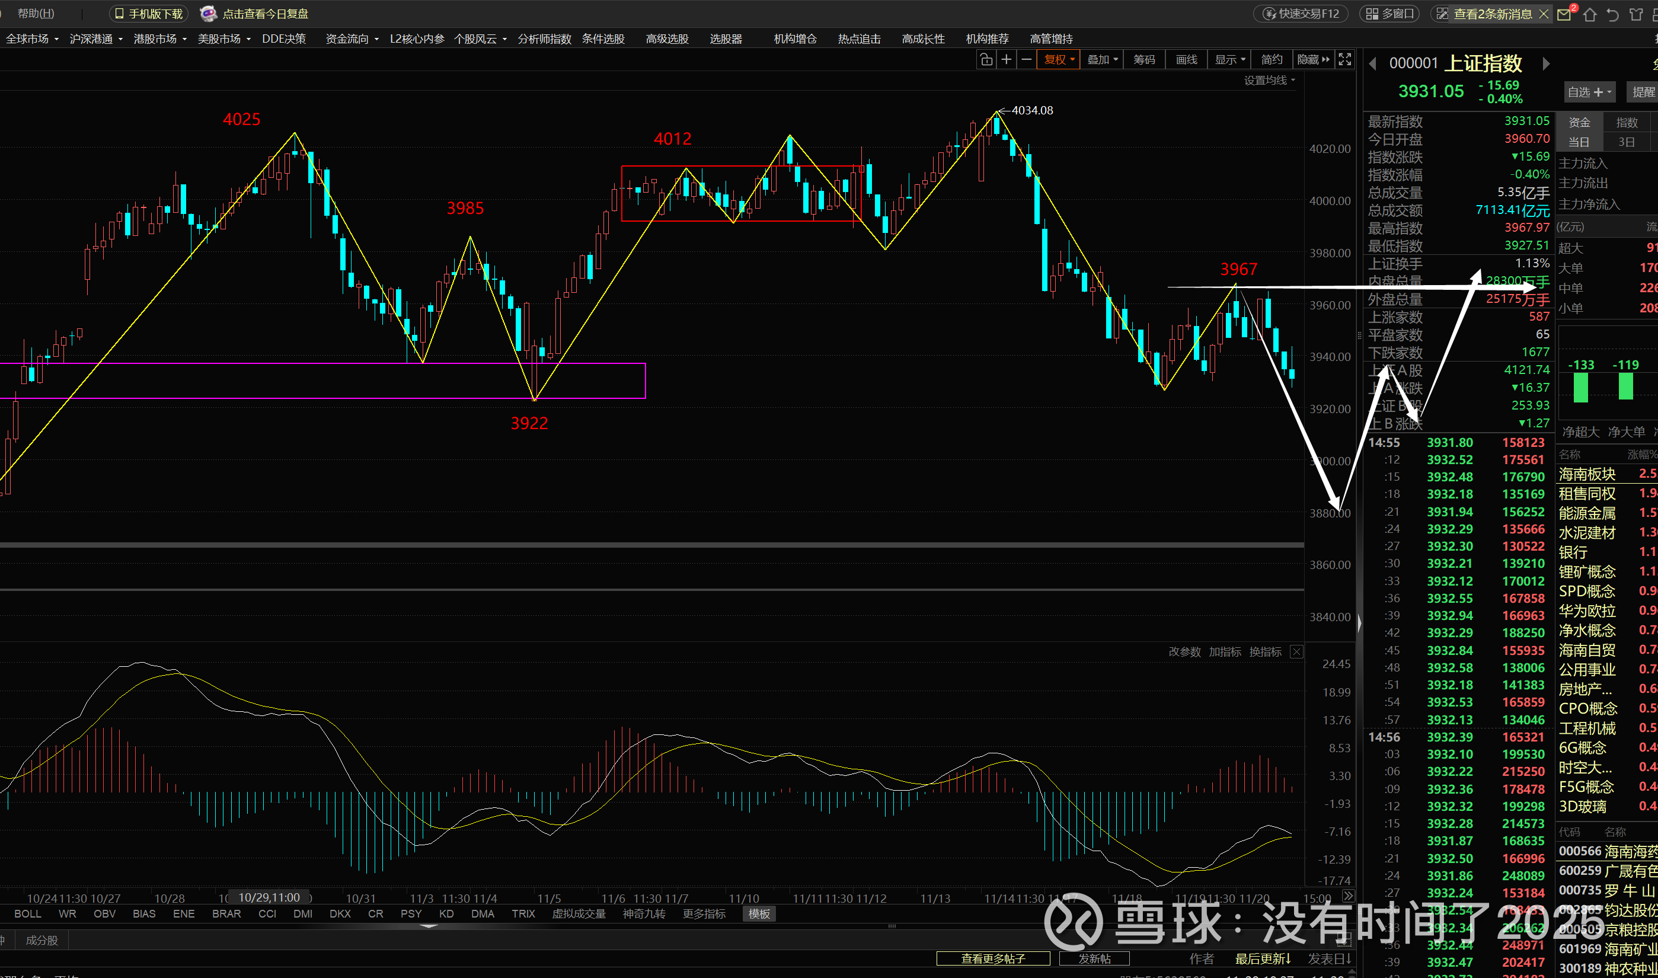This screenshot has width=1658, height=978.
Task: Click the undo back arrow icon
Action: click(1612, 14)
